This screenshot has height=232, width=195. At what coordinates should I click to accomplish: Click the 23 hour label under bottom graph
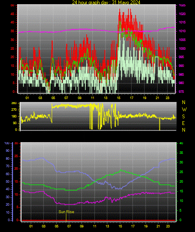pyautogui.click(x=168, y=226)
